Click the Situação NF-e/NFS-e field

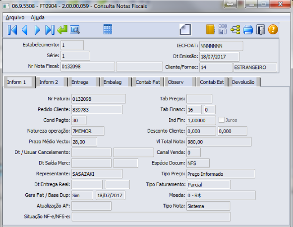(x=151, y=217)
